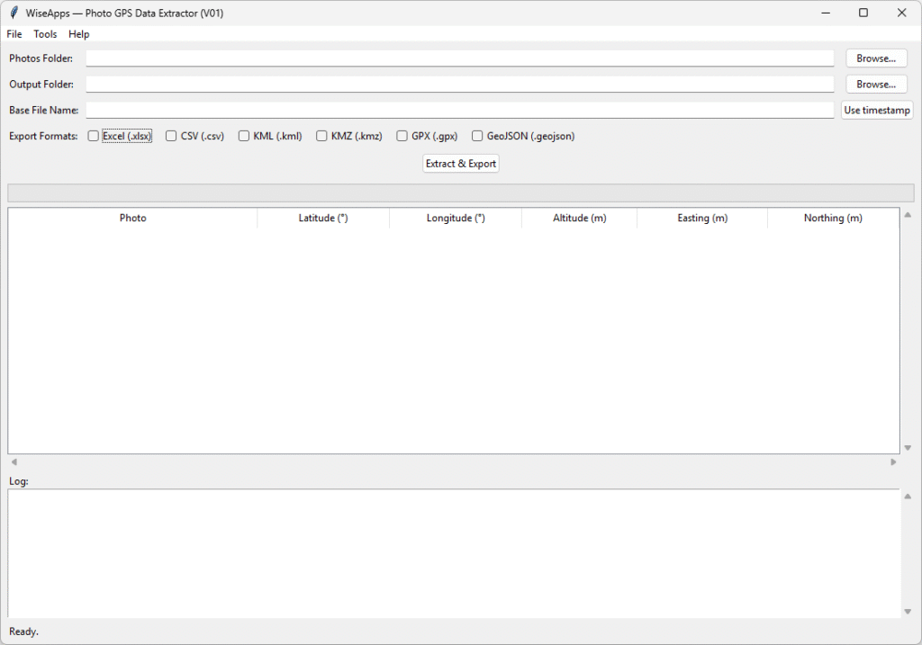Click the table's scroll right arrow
The image size is (922, 645).
tap(893, 461)
